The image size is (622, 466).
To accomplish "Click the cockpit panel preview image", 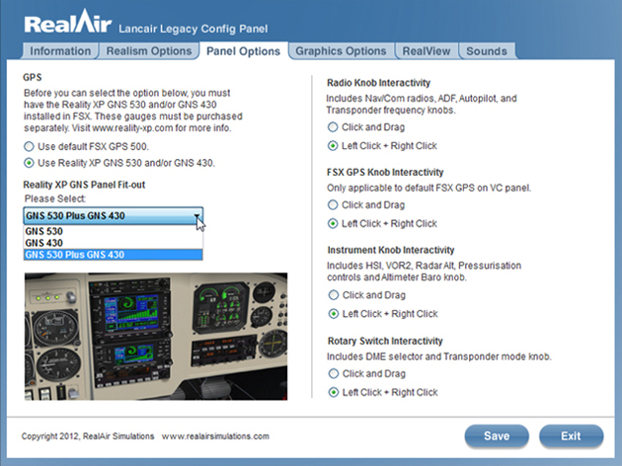I will tap(156, 337).
